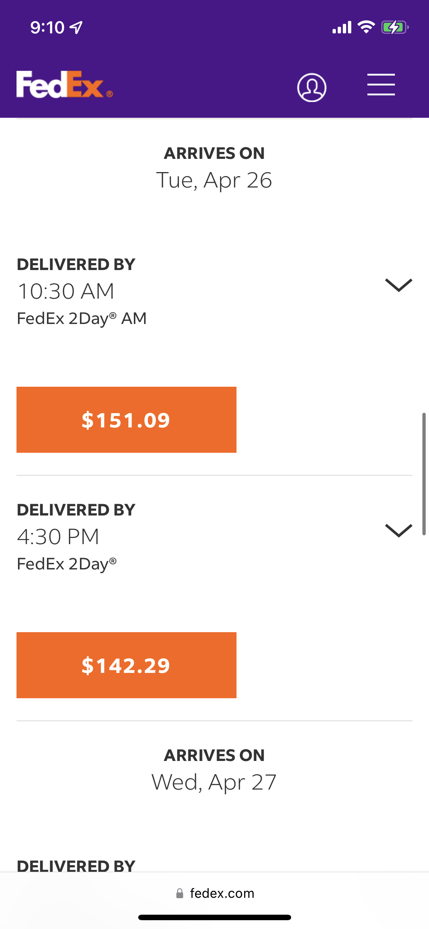Image resolution: width=429 pixels, height=929 pixels.
Task: Tap the fedex.com address bar
Action: point(221,893)
